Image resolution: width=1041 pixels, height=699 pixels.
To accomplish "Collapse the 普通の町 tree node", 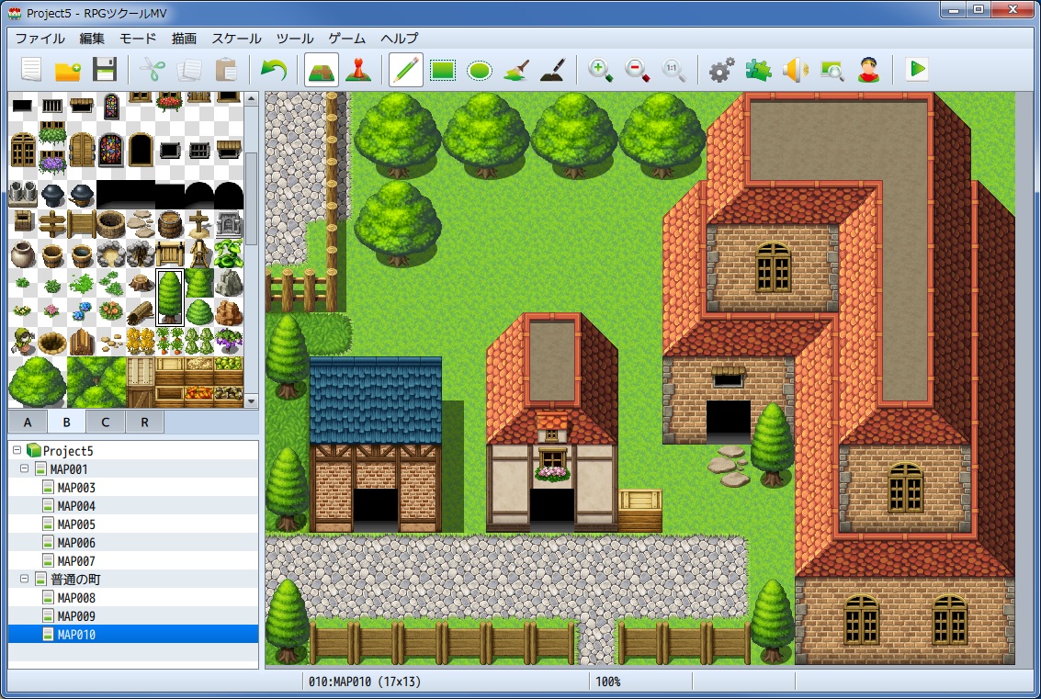I will coord(25,579).
